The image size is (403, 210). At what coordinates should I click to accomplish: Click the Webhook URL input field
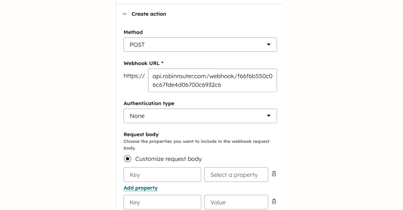pyautogui.click(x=212, y=80)
